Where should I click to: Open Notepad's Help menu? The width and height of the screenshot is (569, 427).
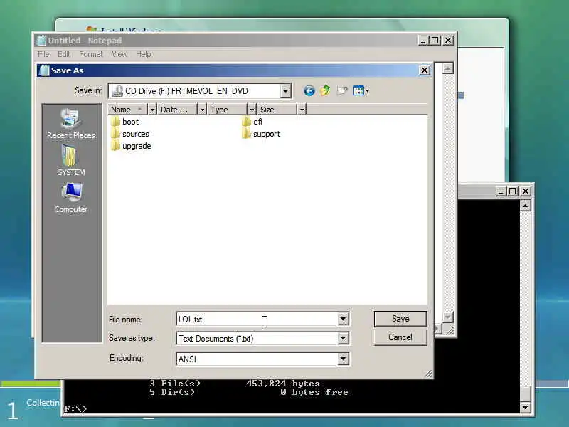coord(144,54)
